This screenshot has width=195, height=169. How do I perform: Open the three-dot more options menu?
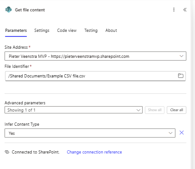click(174, 10)
